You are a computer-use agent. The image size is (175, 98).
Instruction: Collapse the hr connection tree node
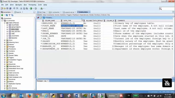2,21
